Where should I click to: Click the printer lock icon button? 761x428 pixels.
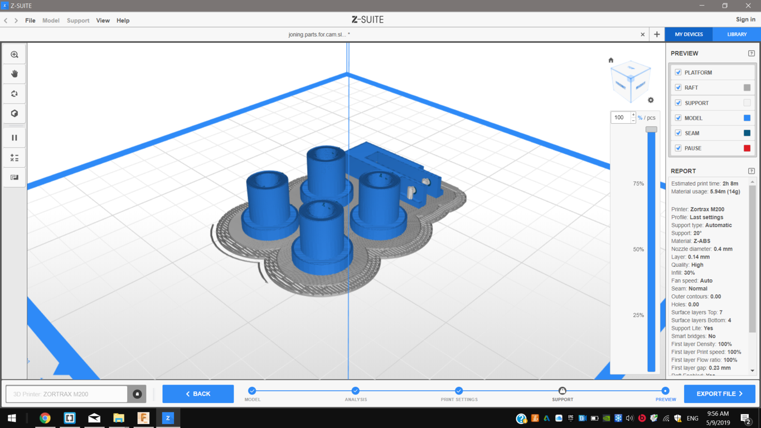tap(137, 394)
